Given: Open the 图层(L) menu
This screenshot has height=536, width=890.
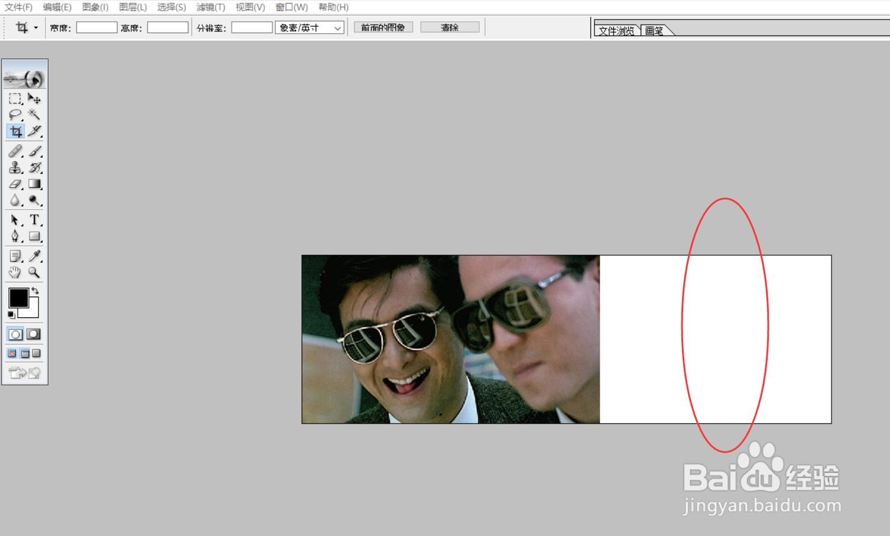Looking at the screenshot, I should (133, 7).
